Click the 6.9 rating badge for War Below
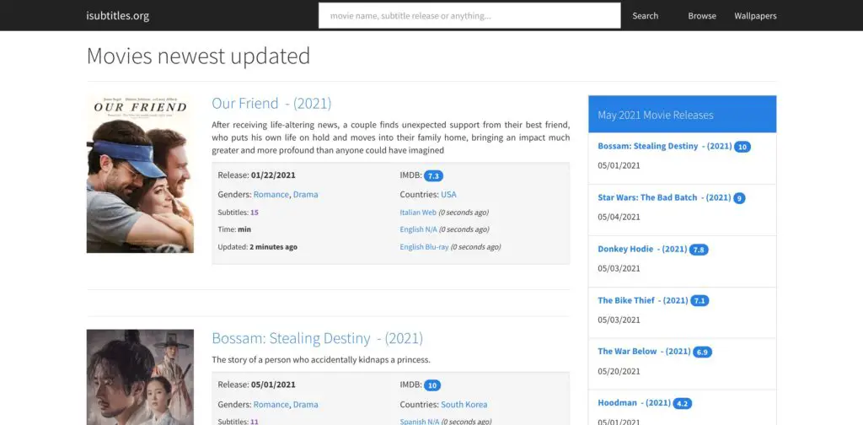Screen dimensions: 863x425 (702, 352)
